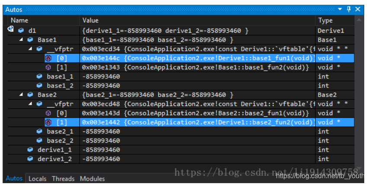Click purple method icon of Derive1::base1_fun1 row
This screenshot has width=369, height=184.
(48, 58)
